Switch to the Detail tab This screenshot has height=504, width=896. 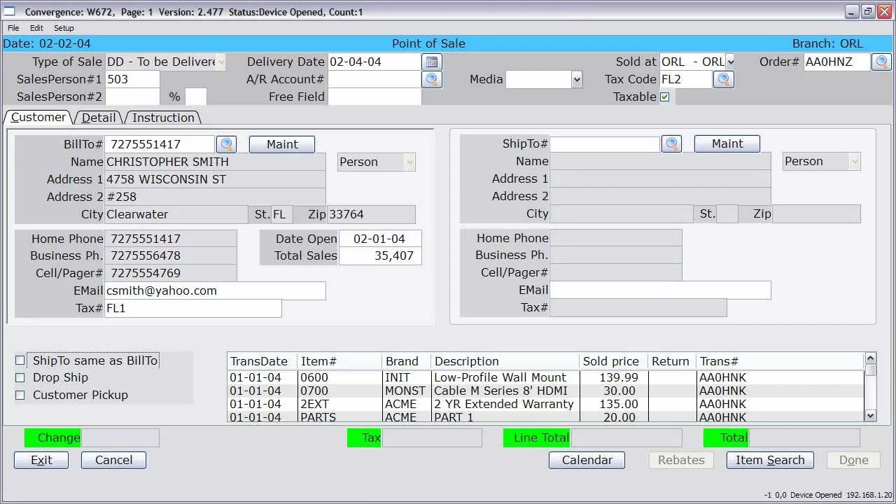[x=99, y=118]
